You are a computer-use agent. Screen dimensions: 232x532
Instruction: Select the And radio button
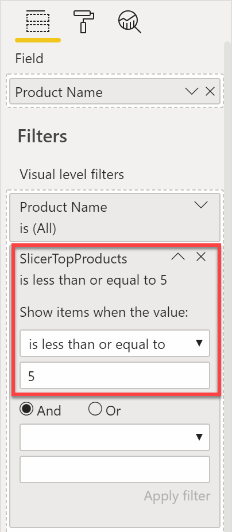(26, 410)
